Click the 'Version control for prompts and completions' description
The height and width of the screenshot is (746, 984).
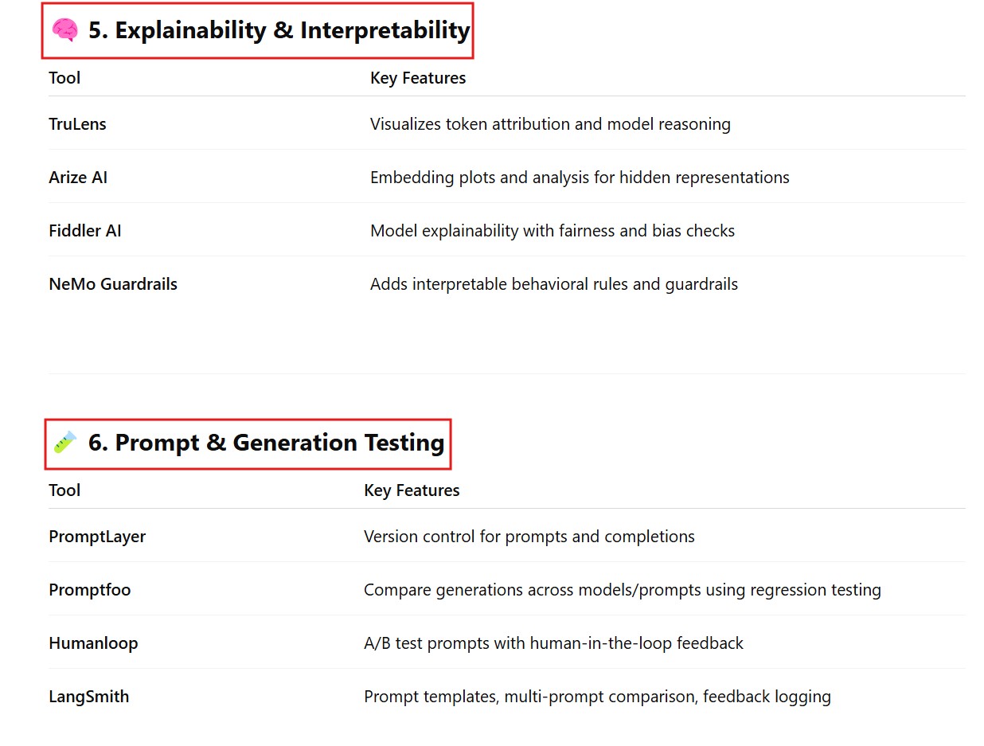529,537
